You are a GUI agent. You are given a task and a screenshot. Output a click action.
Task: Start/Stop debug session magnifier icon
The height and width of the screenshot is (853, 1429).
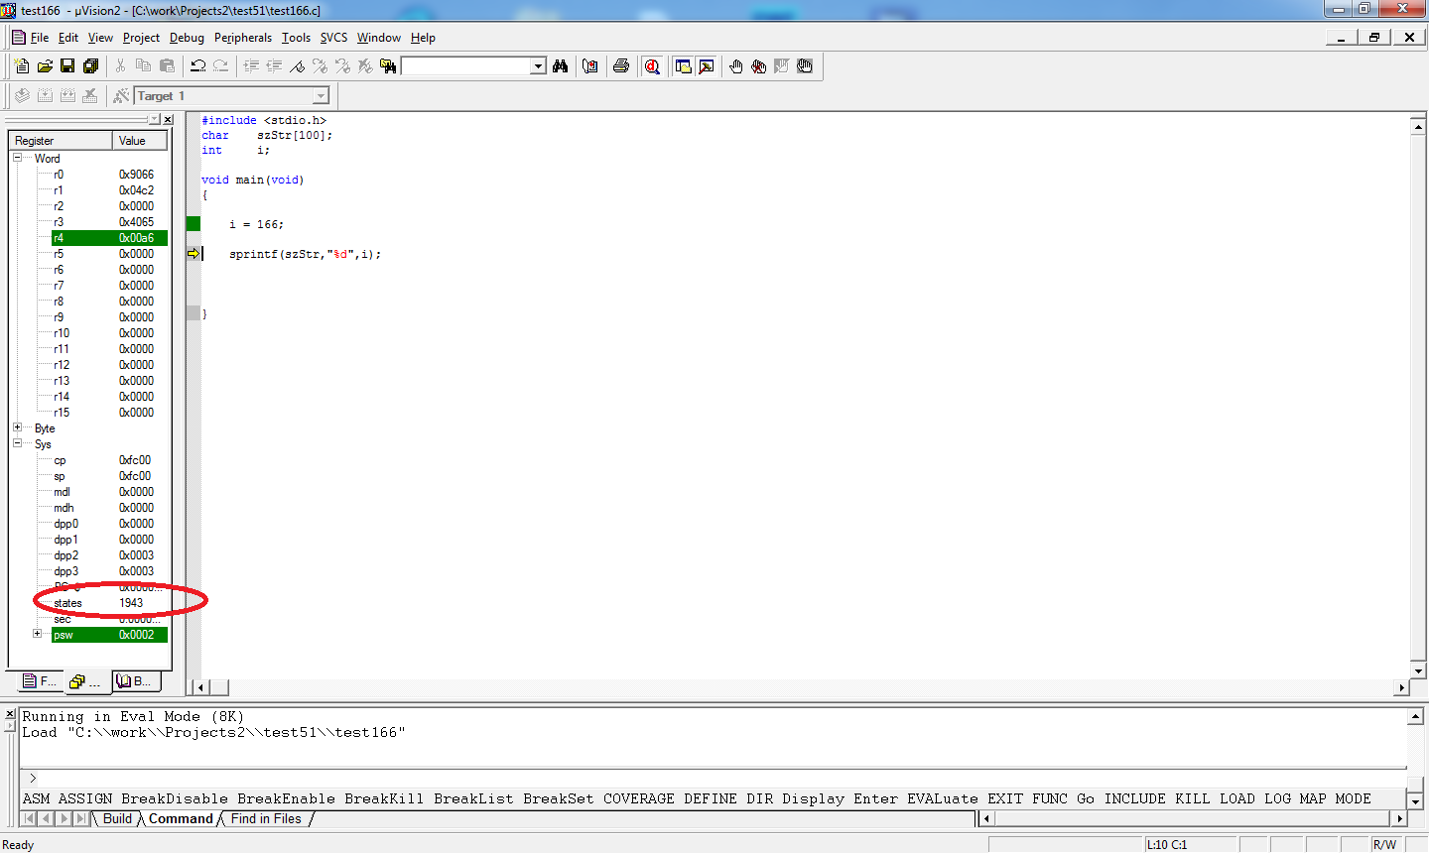[652, 66]
